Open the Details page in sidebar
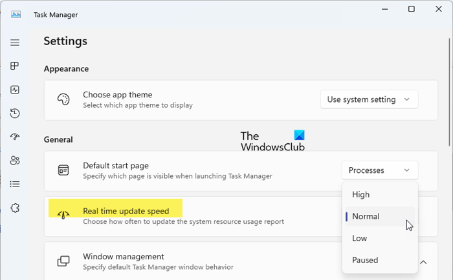 coord(15,184)
